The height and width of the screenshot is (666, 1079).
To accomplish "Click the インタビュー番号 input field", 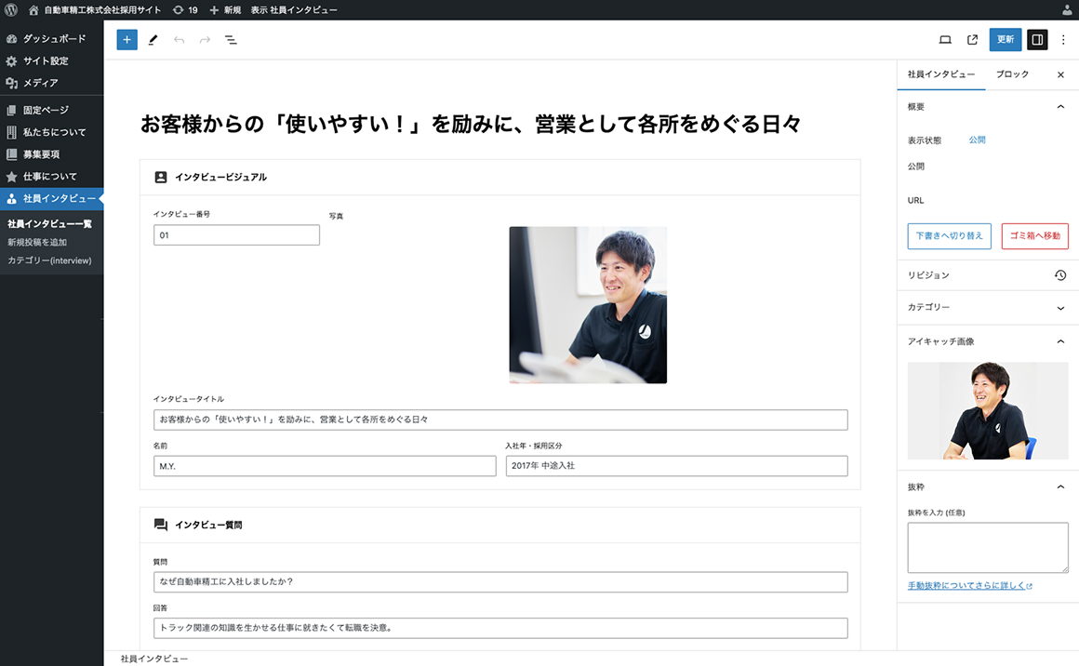I will tap(235, 234).
